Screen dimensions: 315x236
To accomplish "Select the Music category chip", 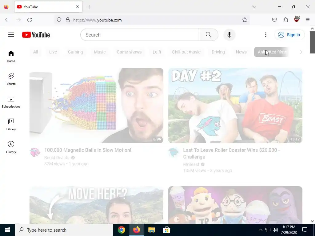I will tap(100, 52).
